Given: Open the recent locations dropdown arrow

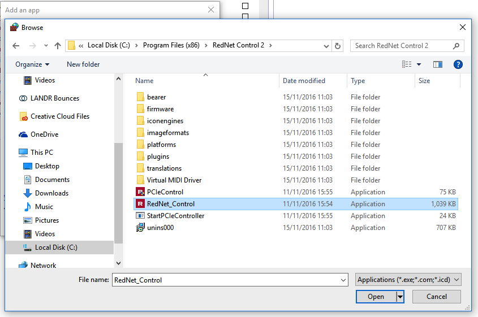Looking at the screenshot, I should coord(46,46).
